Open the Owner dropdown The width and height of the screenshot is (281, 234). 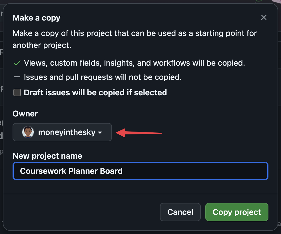pos(62,132)
